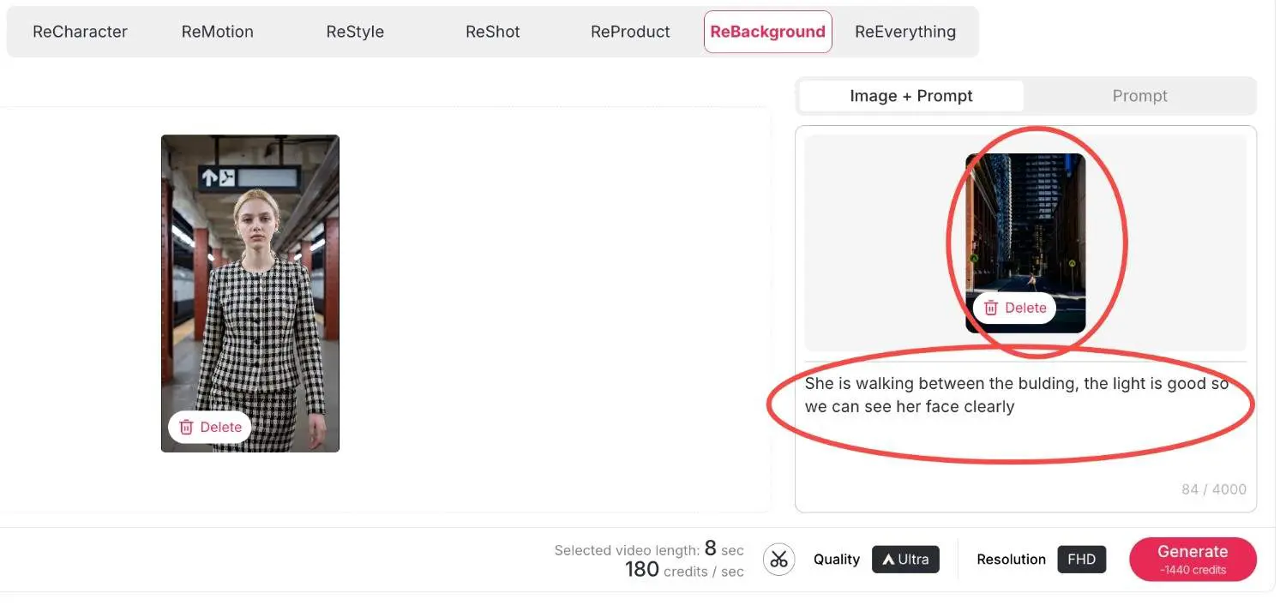
Task: Delete the subway woman source video
Action: pos(210,427)
